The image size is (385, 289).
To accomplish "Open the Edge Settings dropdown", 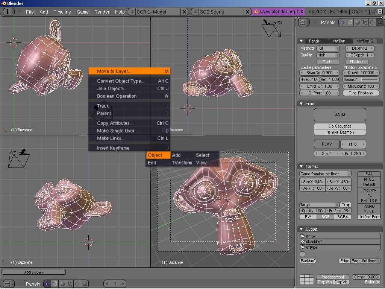I will pos(365,261).
